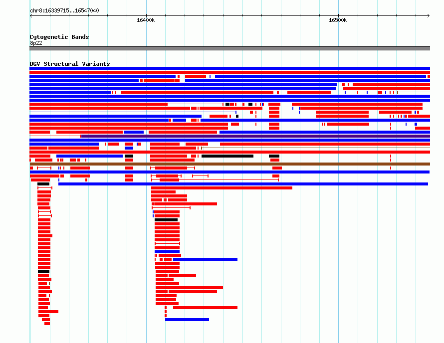
Task: Click the chr8:16339715..16547040 coordinate label
Action: point(64,10)
